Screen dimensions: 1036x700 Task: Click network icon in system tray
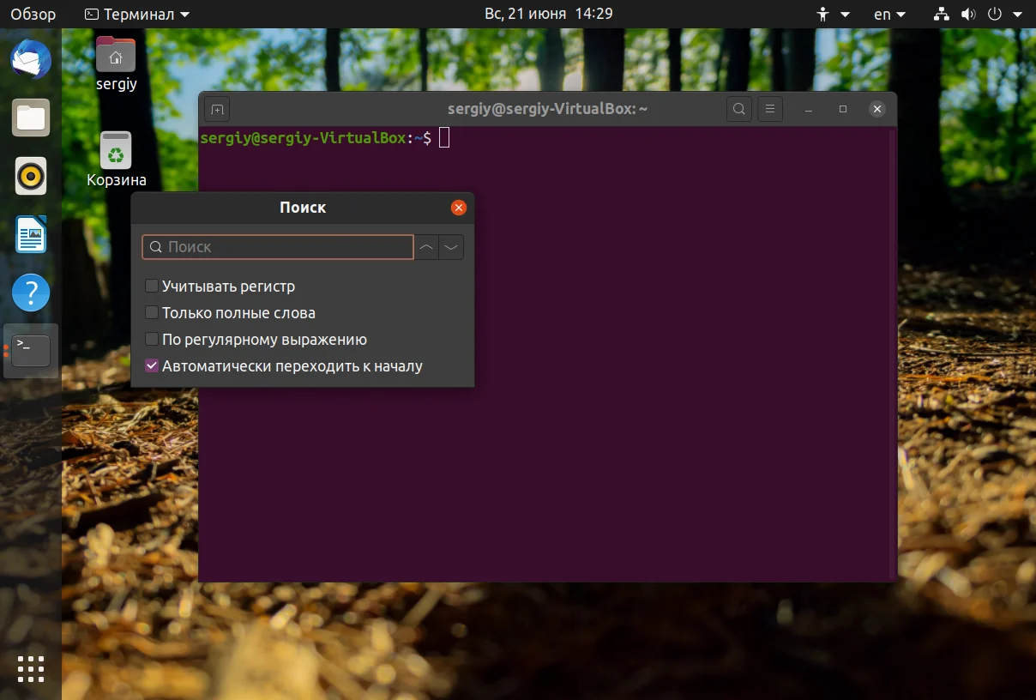[x=942, y=14]
